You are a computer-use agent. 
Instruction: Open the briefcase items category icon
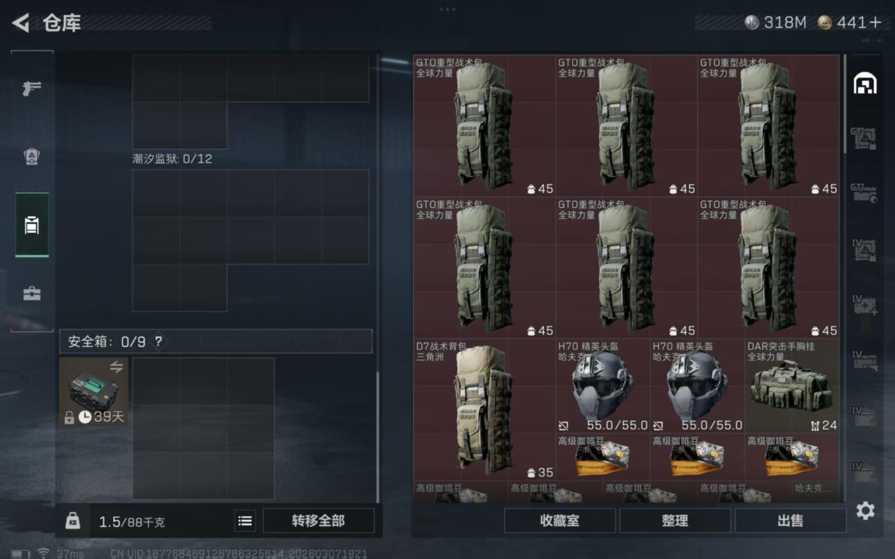[x=32, y=293]
